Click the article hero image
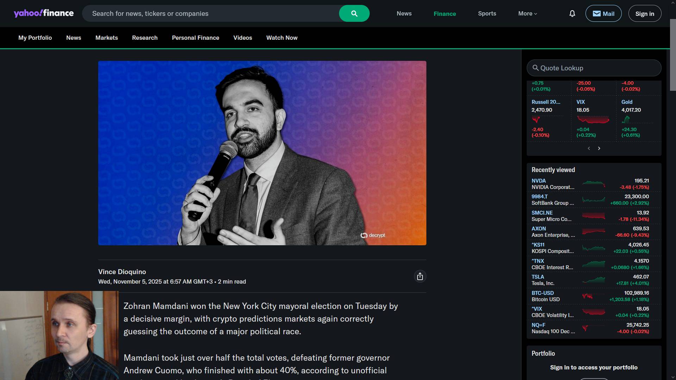This screenshot has height=380, width=676. 262,153
